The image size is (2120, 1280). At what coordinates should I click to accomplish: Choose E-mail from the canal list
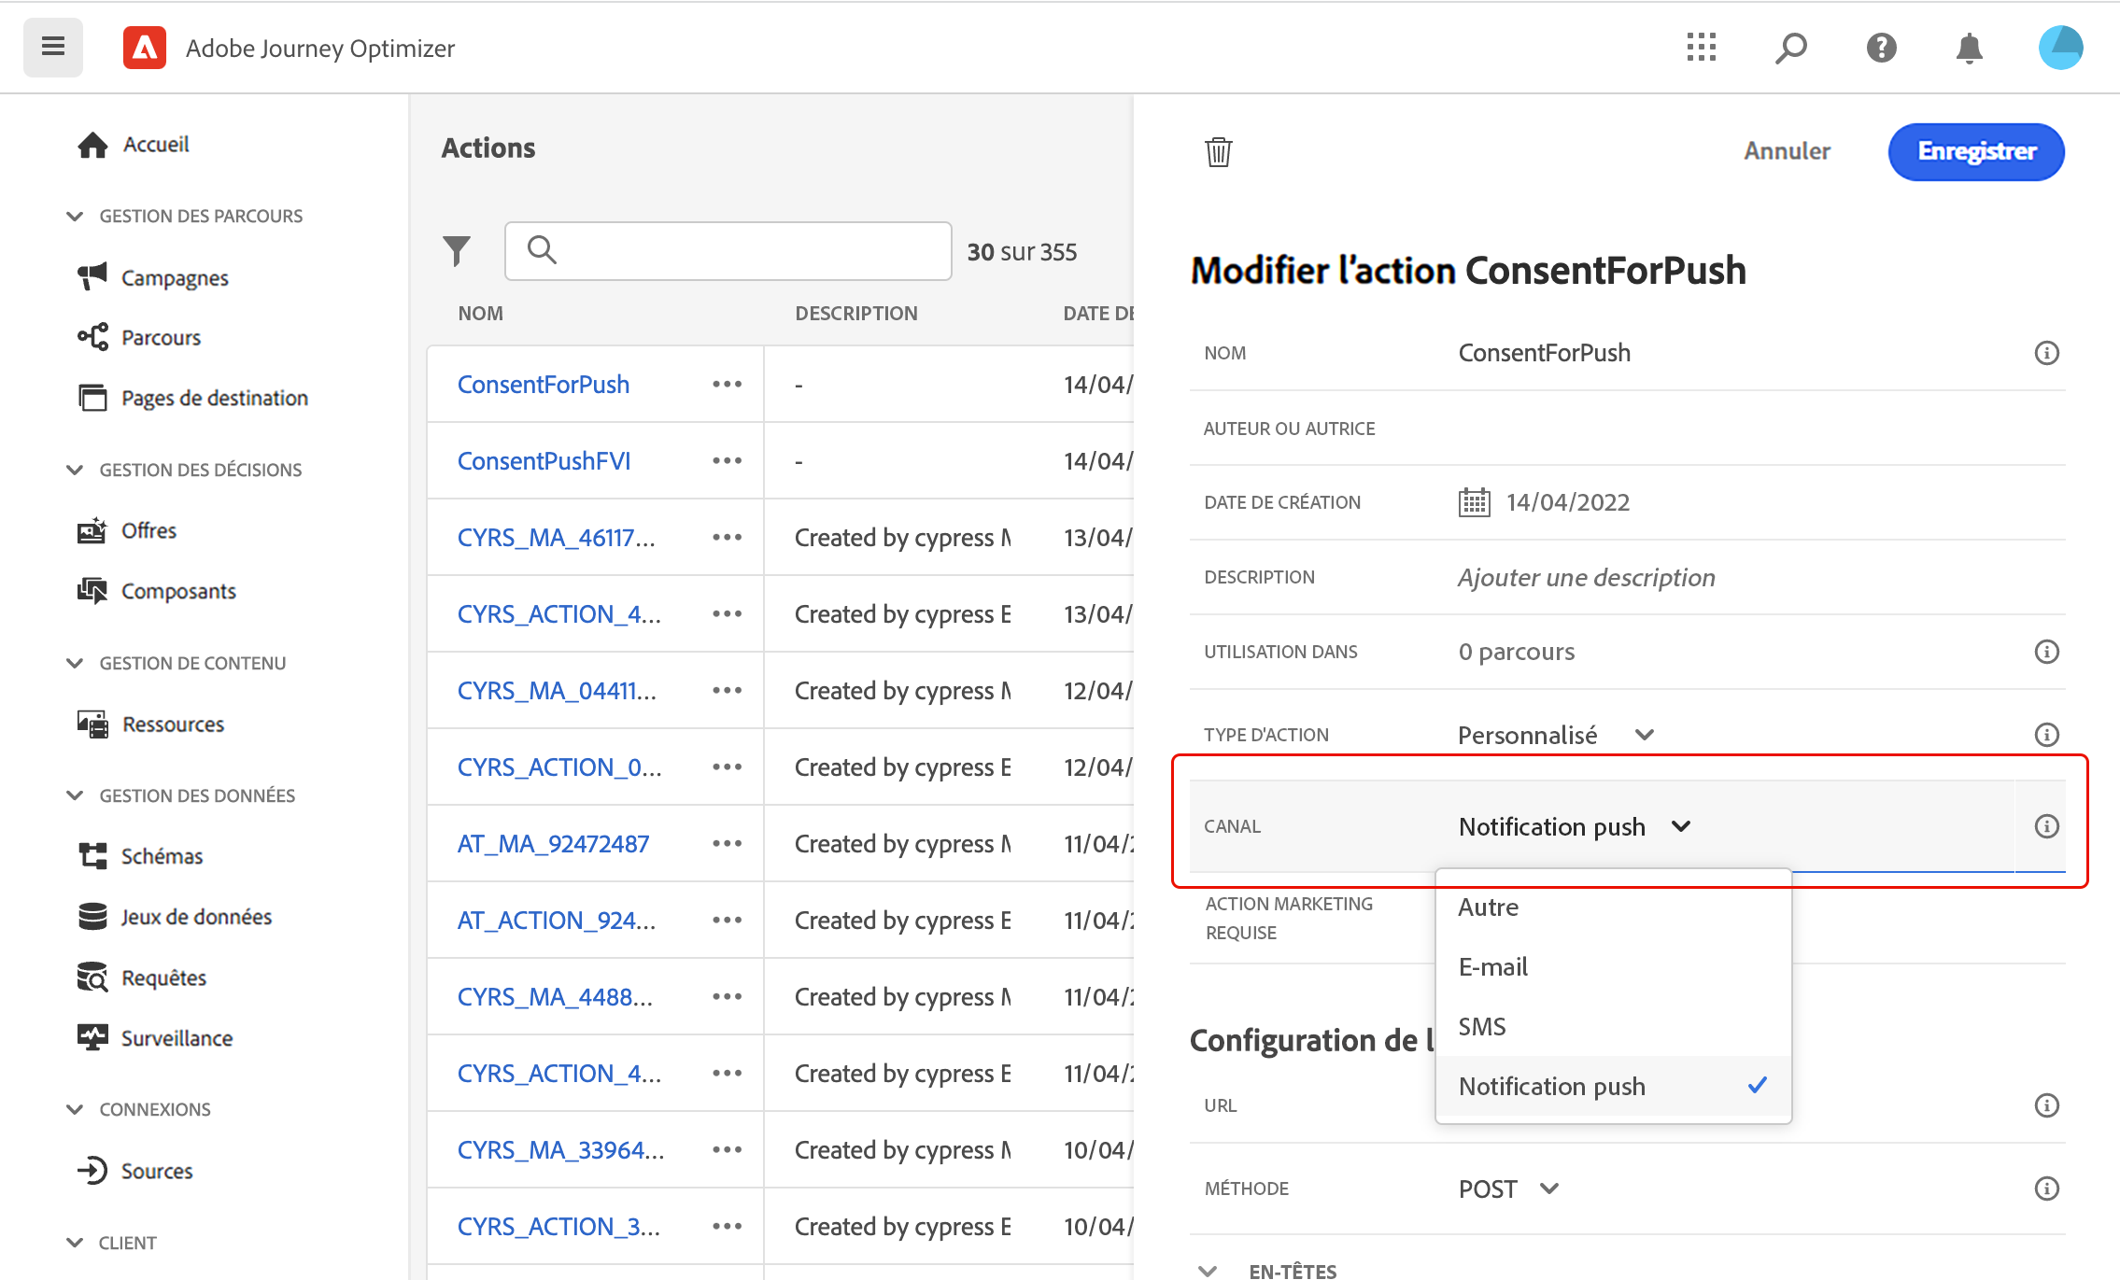coord(1493,967)
